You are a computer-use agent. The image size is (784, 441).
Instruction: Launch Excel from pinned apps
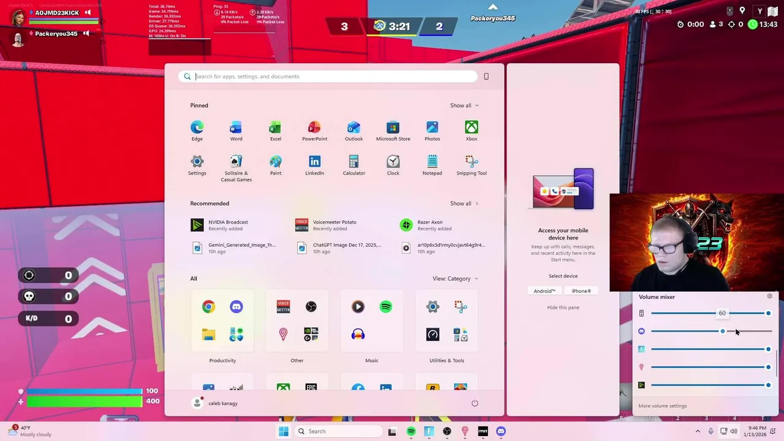pyautogui.click(x=275, y=130)
